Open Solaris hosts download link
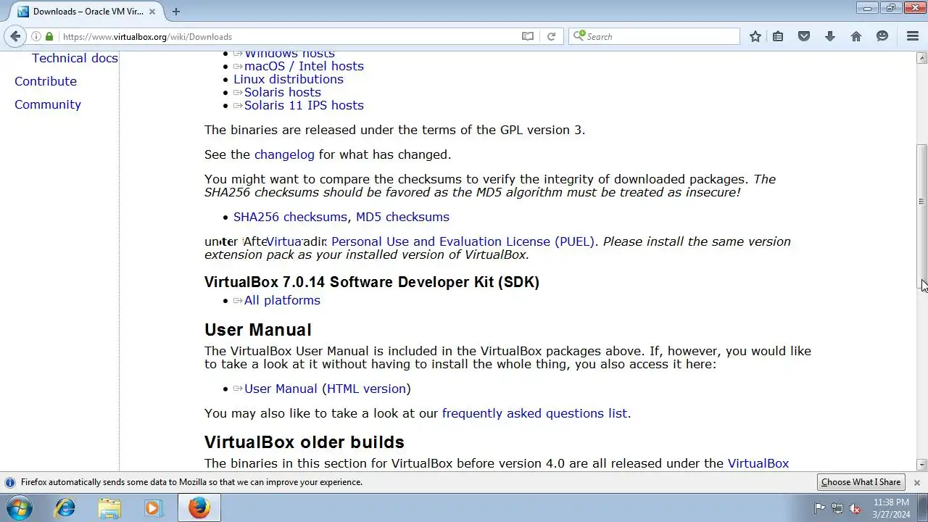This screenshot has width=928, height=522. tap(282, 92)
